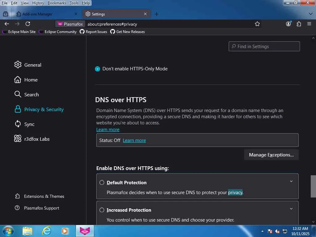Image resolution: width=316 pixels, height=237 pixels.
Task: Open the Report Issues GitHub bookmark
Action: (x=94, y=32)
